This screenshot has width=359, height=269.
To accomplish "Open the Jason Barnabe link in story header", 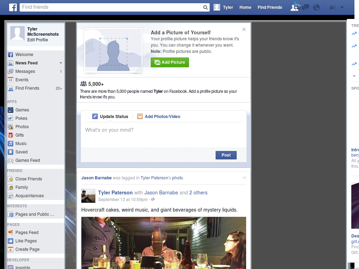I will click(x=96, y=178).
